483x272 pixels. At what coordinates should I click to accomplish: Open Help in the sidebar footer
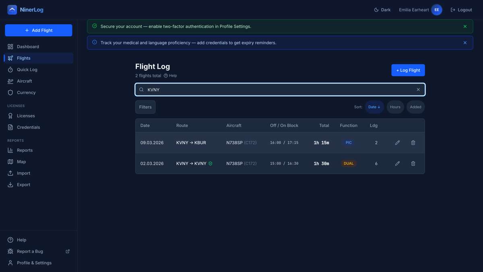(x=39, y=240)
